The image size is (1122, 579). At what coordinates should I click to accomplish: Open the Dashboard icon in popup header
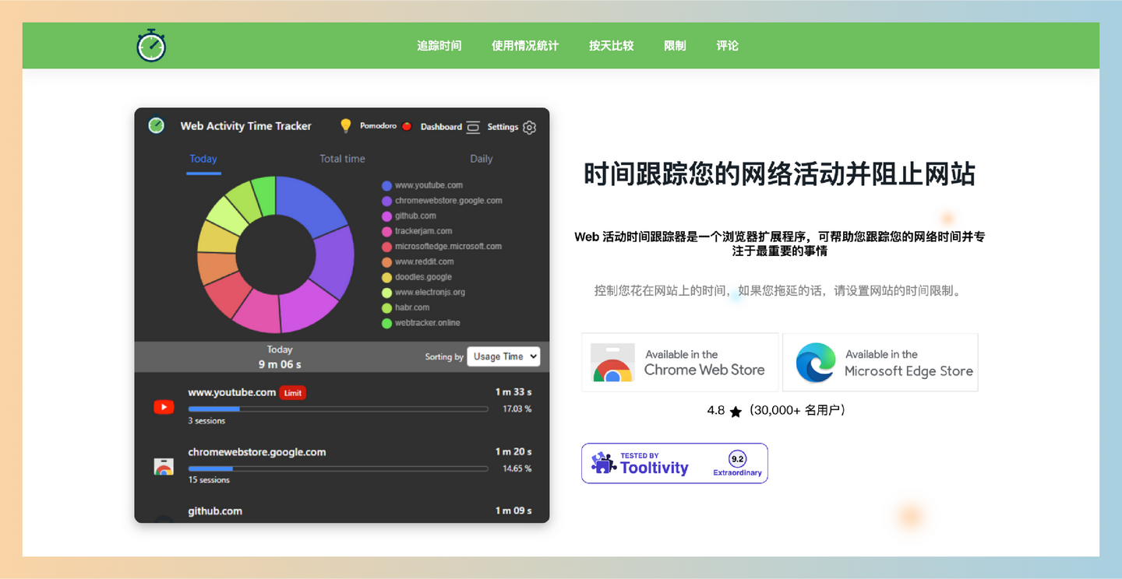tap(473, 126)
